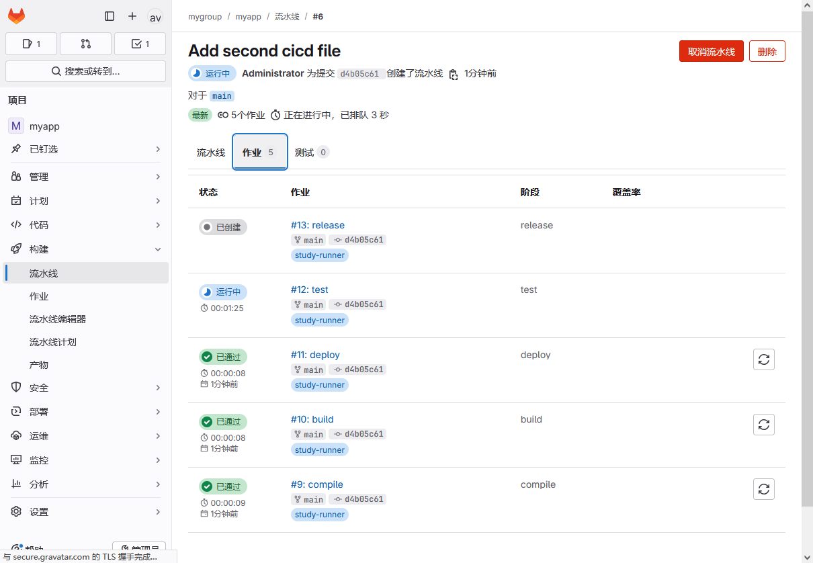Open merge requests icon button
813x563 pixels.
pos(85,44)
